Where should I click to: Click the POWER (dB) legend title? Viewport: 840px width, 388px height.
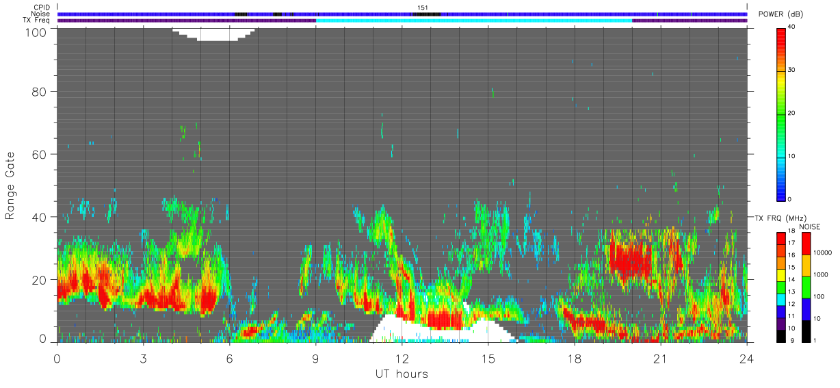coord(782,14)
